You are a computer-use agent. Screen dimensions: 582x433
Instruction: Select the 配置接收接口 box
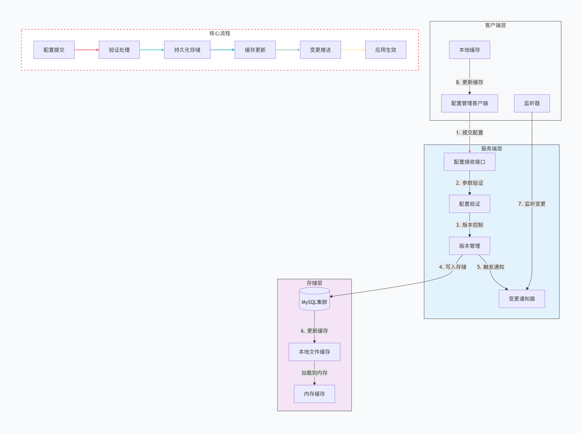469,162
